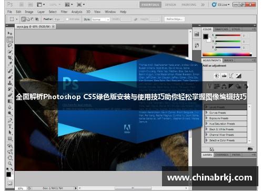Swap foreground and background colors

[12, 169]
